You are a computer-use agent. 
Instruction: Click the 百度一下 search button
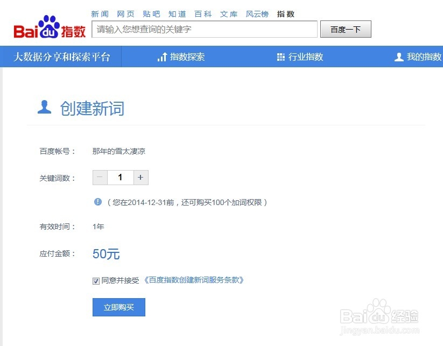pyautogui.click(x=346, y=29)
